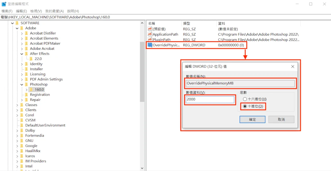Click the tree pane scroll-up arrow

(142, 23)
